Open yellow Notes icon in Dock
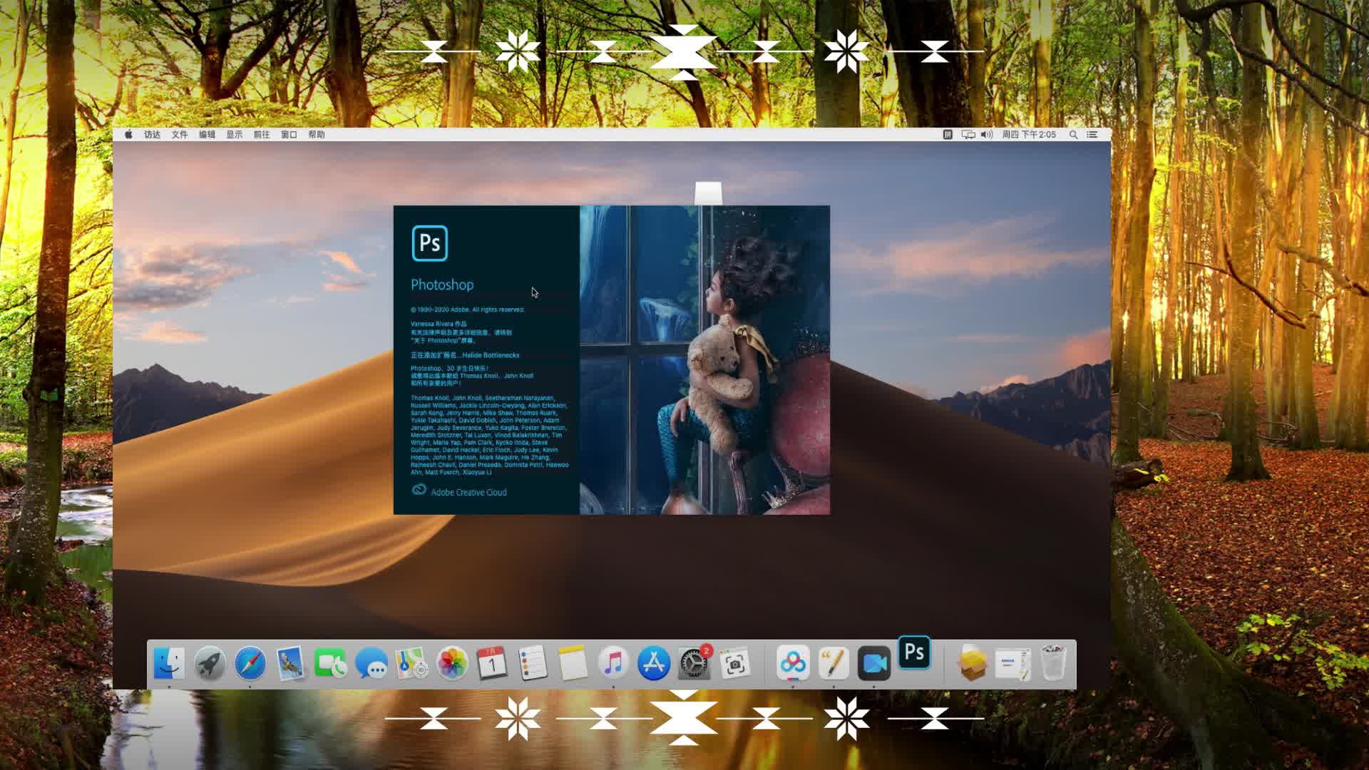This screenshot has width=1369, height=770. pyautogui.click(x=573, y=664)
